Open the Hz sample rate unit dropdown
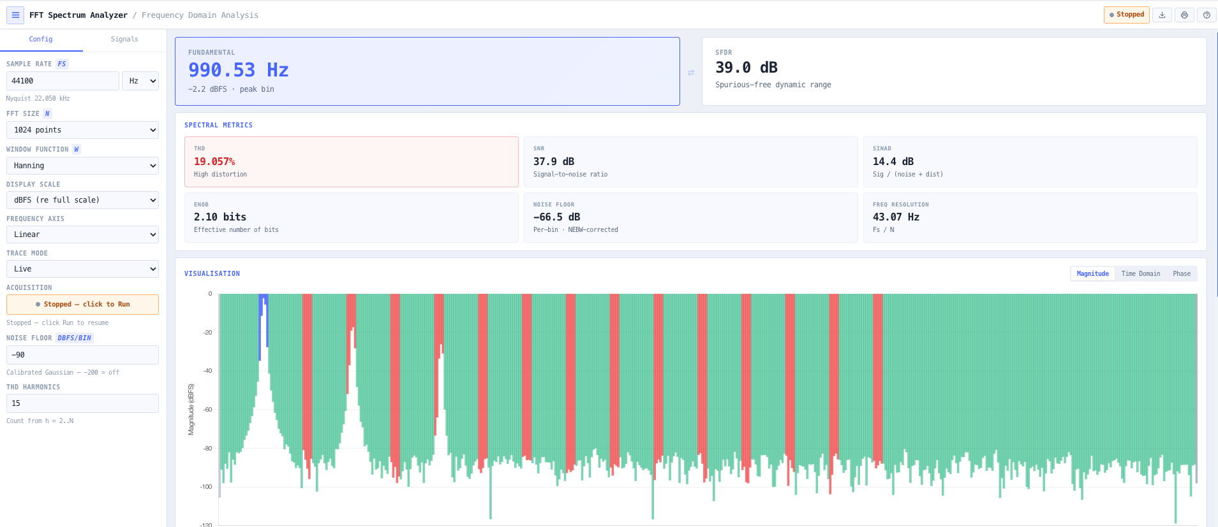The width and height of the screenshot is (1218, 527). [140, 81]
